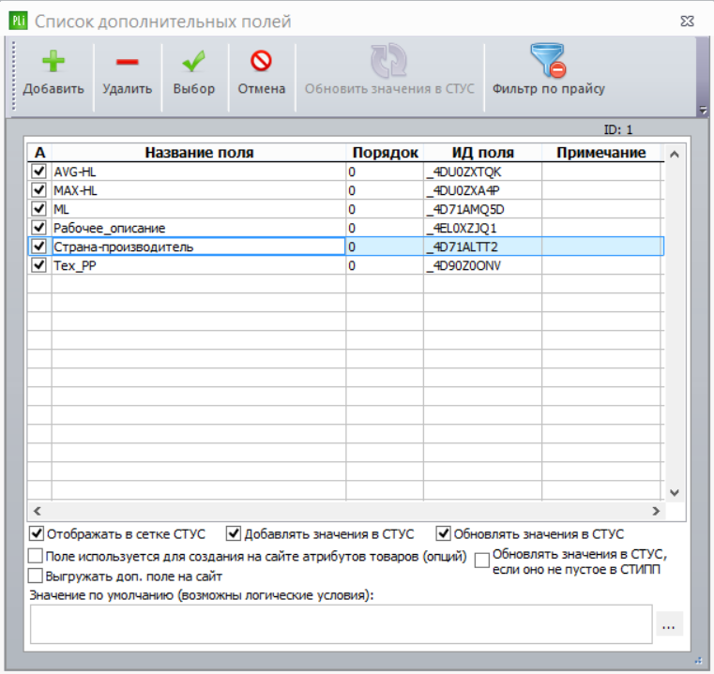
Task: Click the scroll left arrow of the table
Action: click(x=38, y=511)
